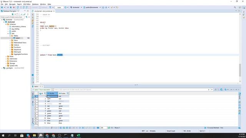Screen dimensions: 246x138
Task: Select row 5 header in results grid
Action: 36,106
